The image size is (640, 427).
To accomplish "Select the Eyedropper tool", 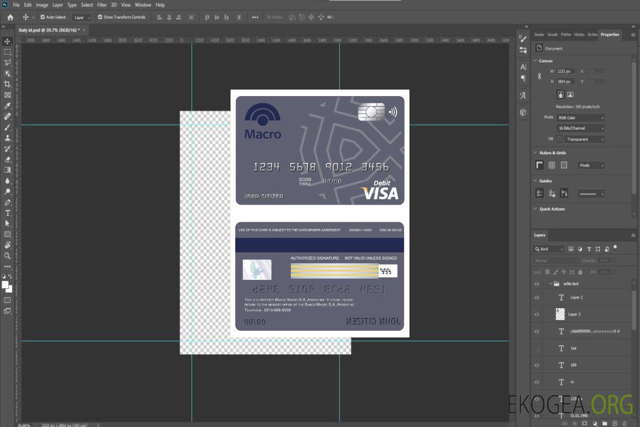I will pos(7,106).
